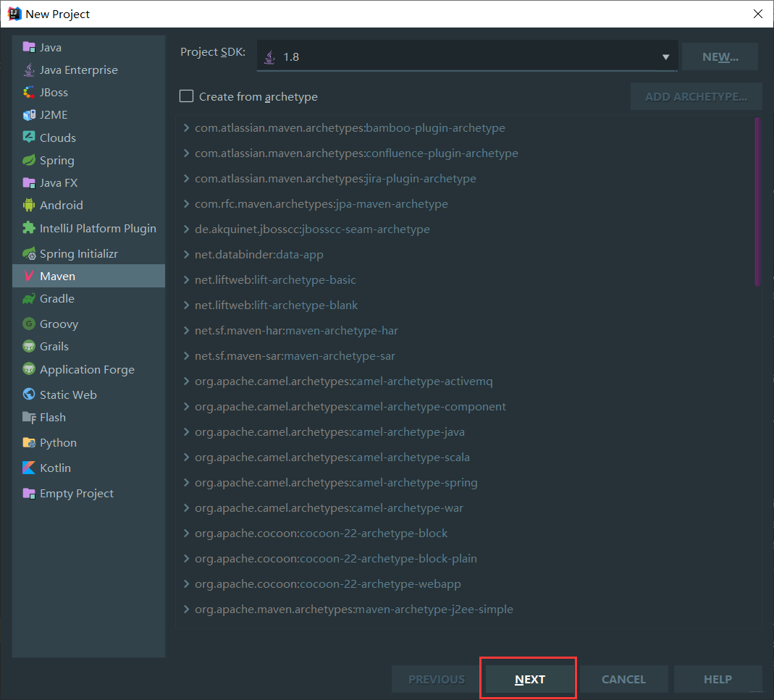Expand the bamboo-plugin-archetype entry
This screenshot has height=700, width=774.
pos(186,128)
